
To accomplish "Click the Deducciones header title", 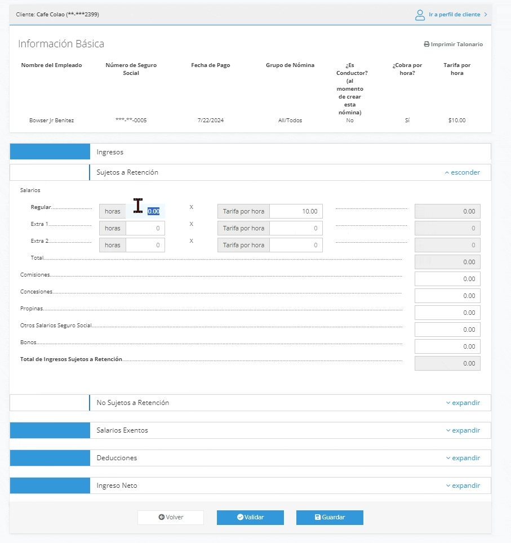I will click(x=117, y=458).
